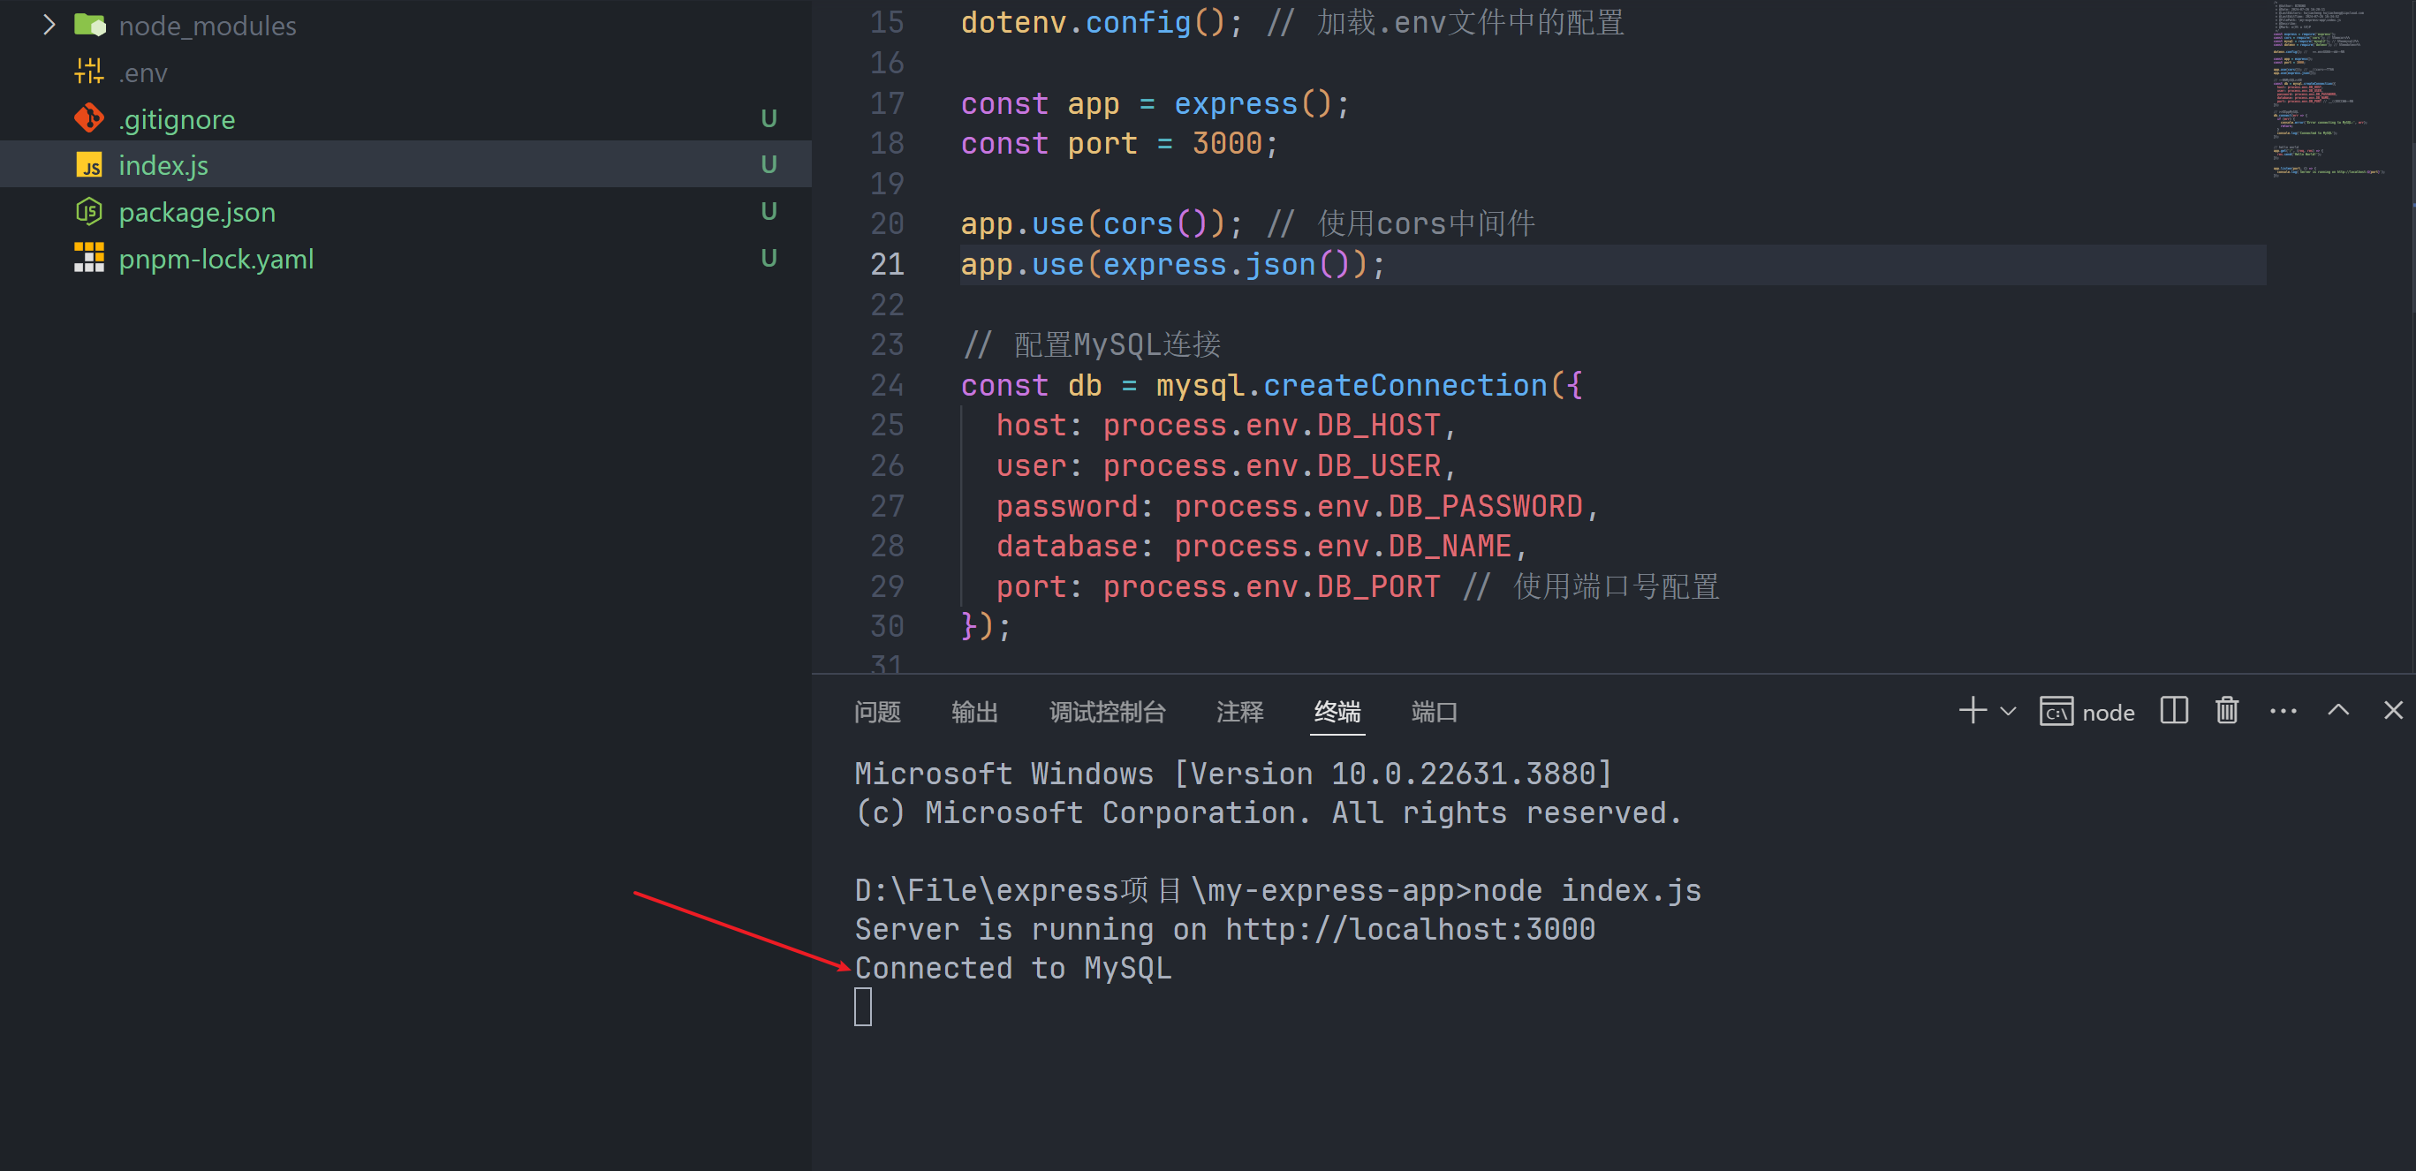
Task: Kill terminal with trash icon
Action: (2227, 712)
